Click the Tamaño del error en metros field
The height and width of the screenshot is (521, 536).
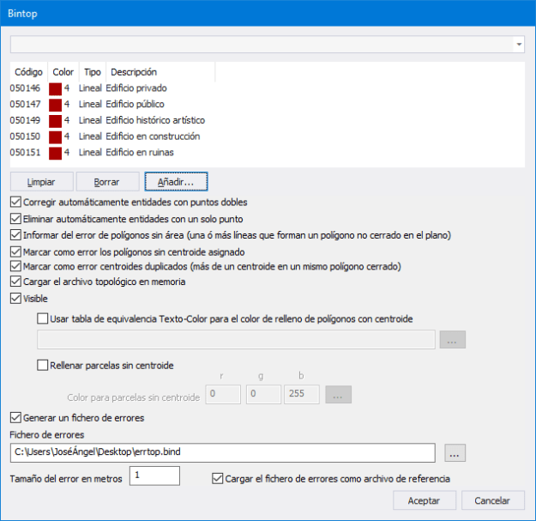[154, 476]
